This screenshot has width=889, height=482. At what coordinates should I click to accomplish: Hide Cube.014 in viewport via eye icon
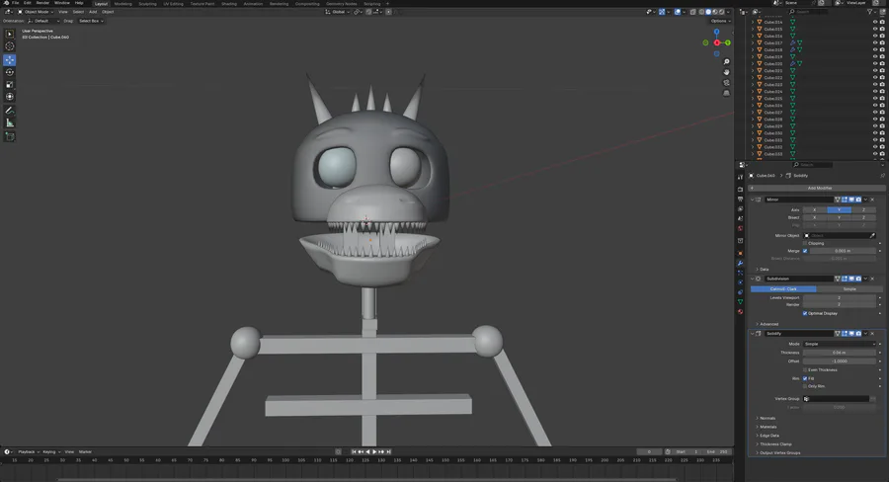coord(875,22)
